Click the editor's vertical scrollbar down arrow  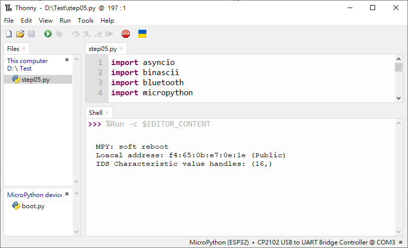(398, 98)
